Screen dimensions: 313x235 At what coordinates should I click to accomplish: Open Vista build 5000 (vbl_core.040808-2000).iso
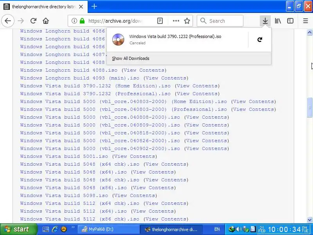(x=100, y=117)
